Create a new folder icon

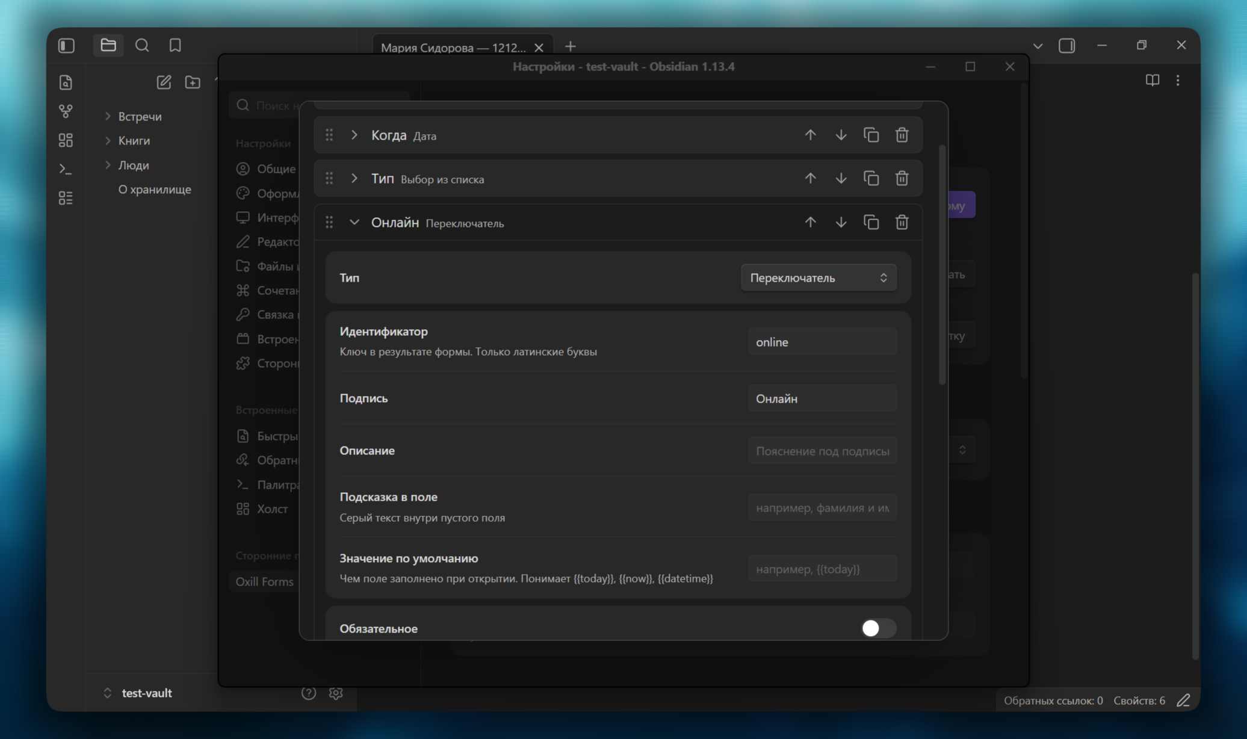tap(193, 82)
